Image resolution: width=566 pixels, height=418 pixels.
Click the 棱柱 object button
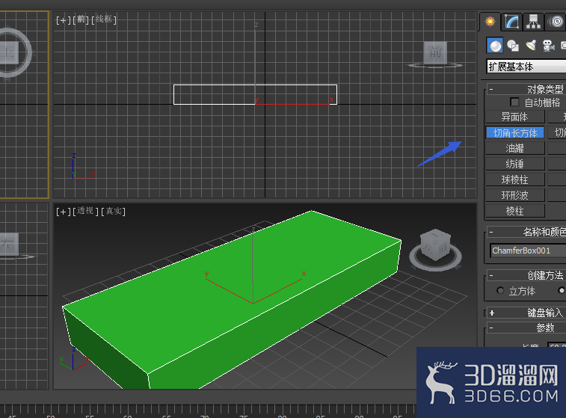point(514,211)
